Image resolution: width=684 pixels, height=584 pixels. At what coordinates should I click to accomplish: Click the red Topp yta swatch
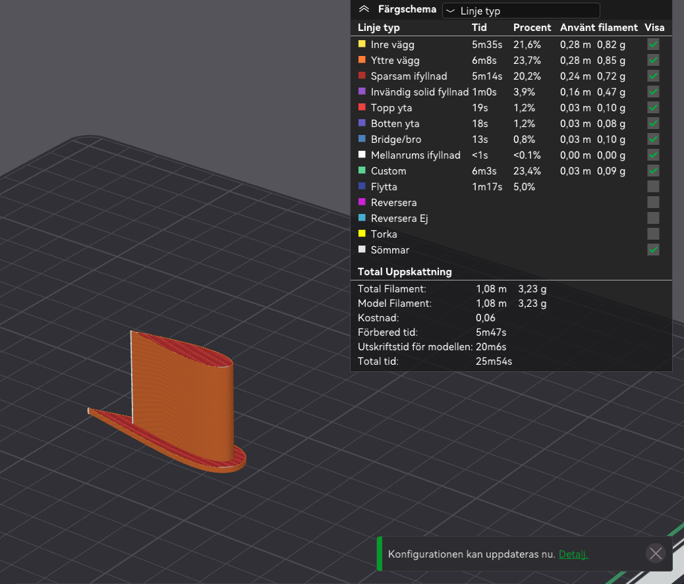click(x=362, y=107)
